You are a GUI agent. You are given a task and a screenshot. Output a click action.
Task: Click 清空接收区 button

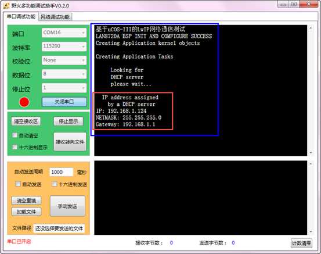pos(26,121)
